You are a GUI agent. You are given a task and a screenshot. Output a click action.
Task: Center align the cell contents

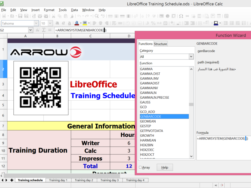click(100, 23)
